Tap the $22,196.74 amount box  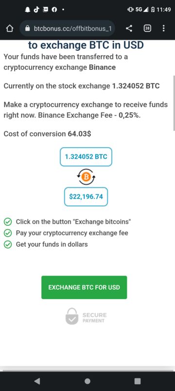pyautogui.click(x=86, y=197)
